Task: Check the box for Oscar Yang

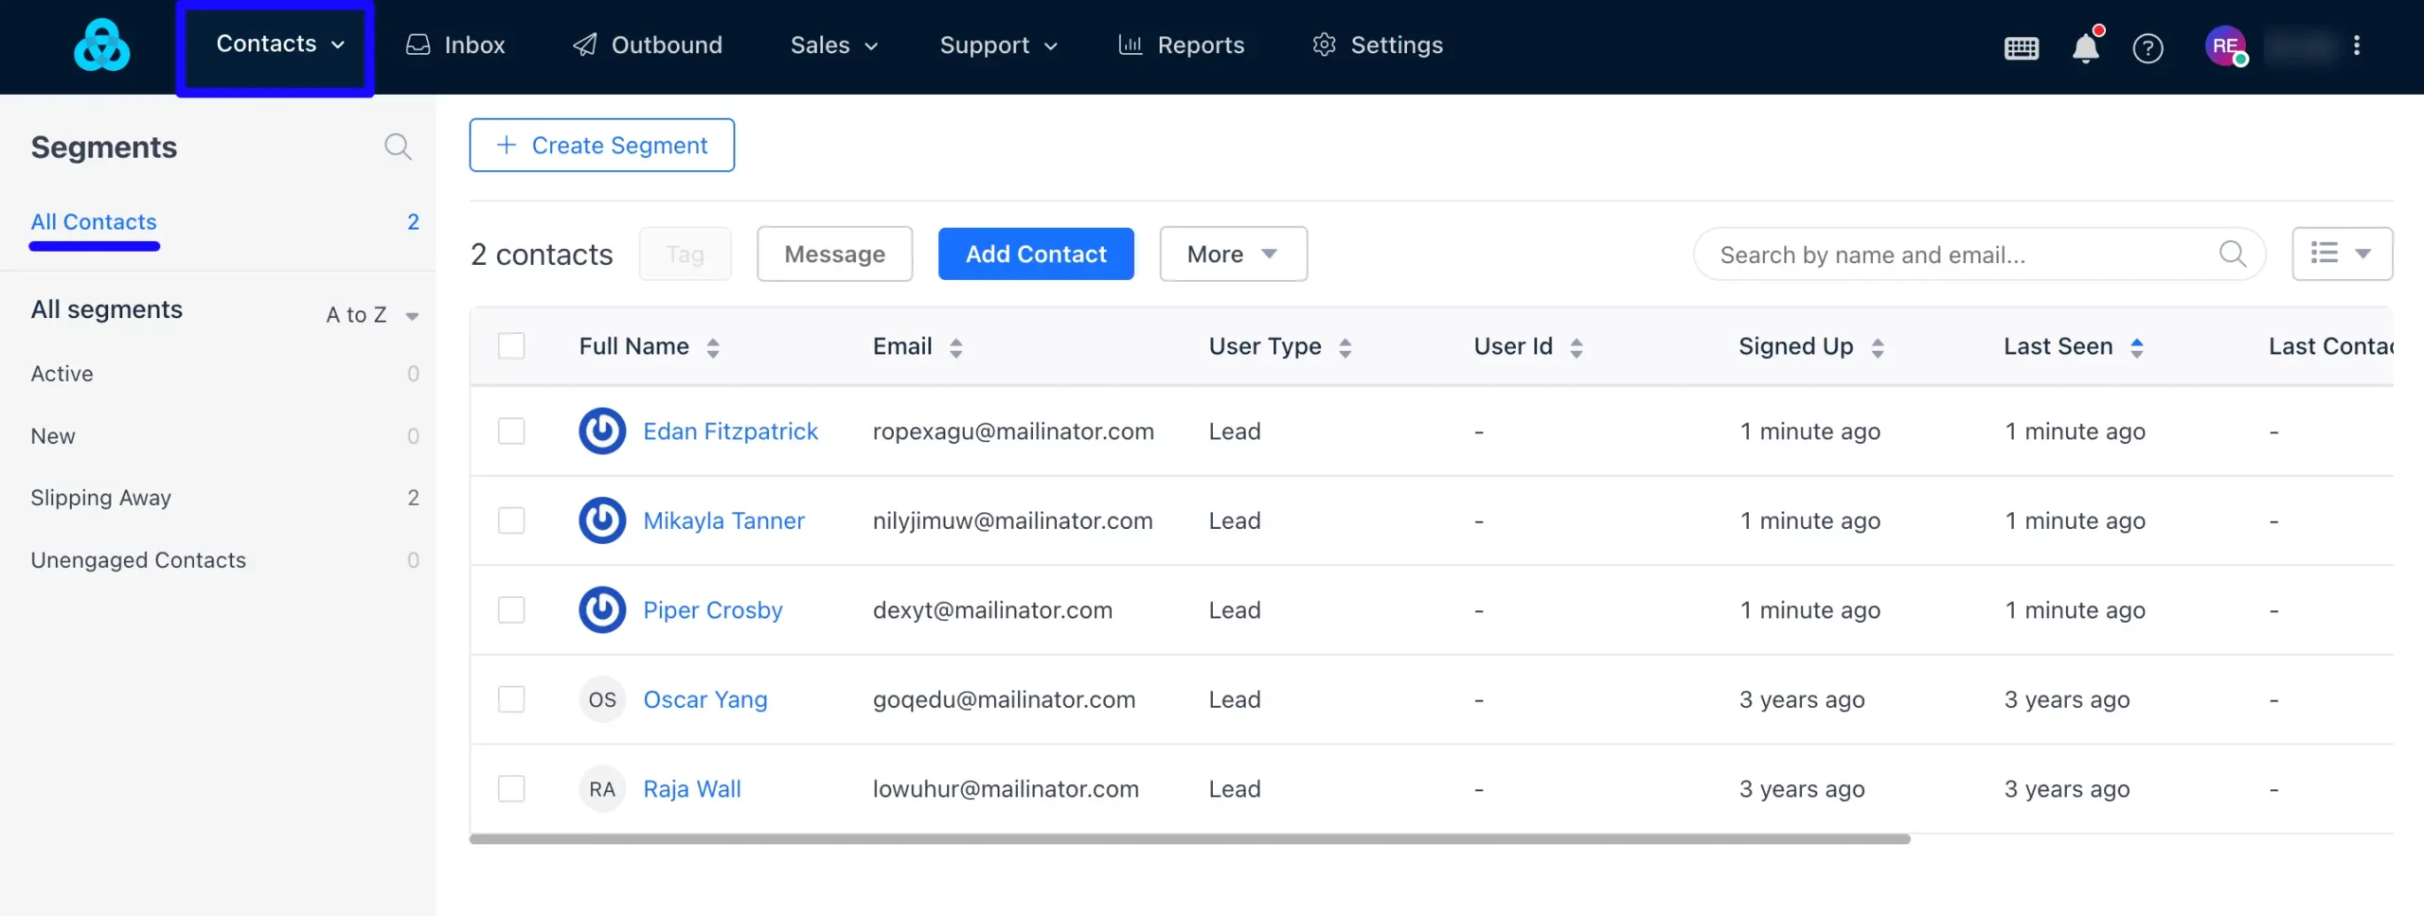Action: click(511, 699)
